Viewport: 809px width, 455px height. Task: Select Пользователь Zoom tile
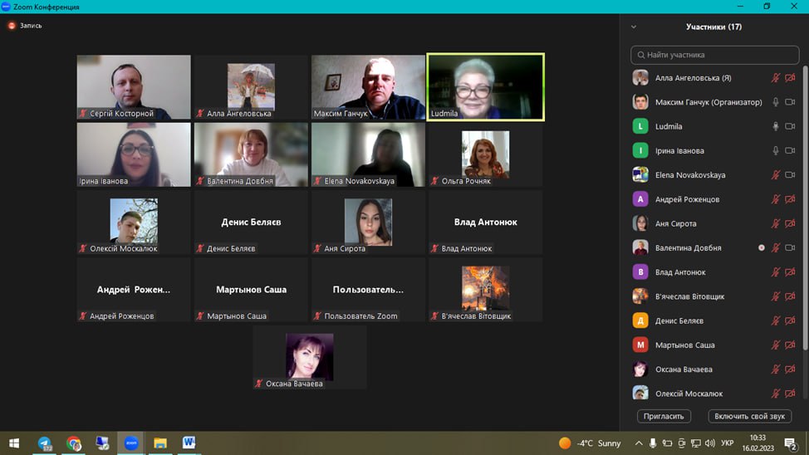369,290
